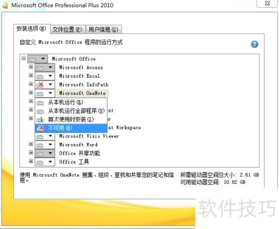The image size is (279, 229).
Task: Open install dropdown for Office 共享功能
Action: 45,153
